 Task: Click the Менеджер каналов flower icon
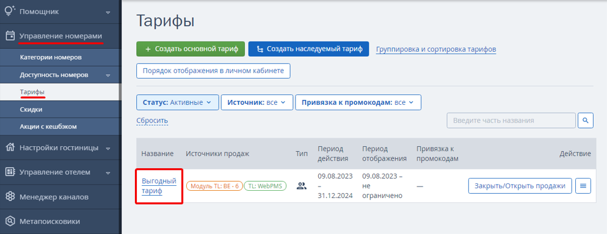point(10,197)
